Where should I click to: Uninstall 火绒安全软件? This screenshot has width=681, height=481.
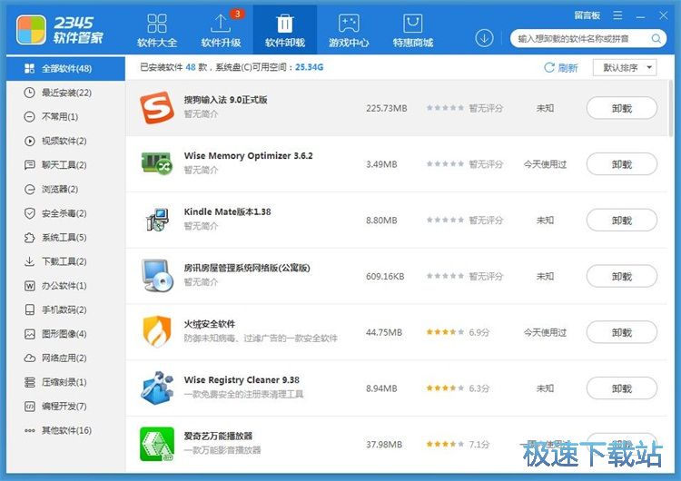pyautogui.click(x=621, y=332)
